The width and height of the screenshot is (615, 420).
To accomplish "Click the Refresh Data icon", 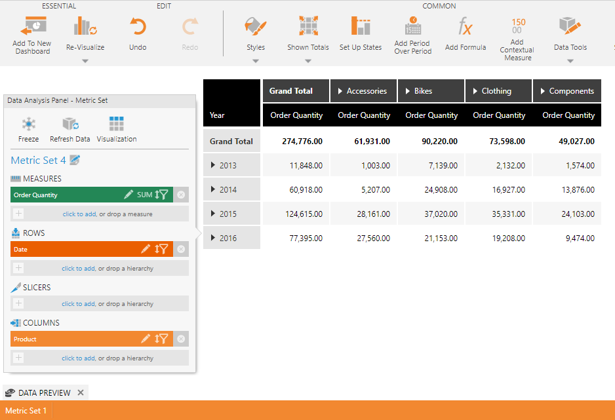I will (x=70, y=124).
